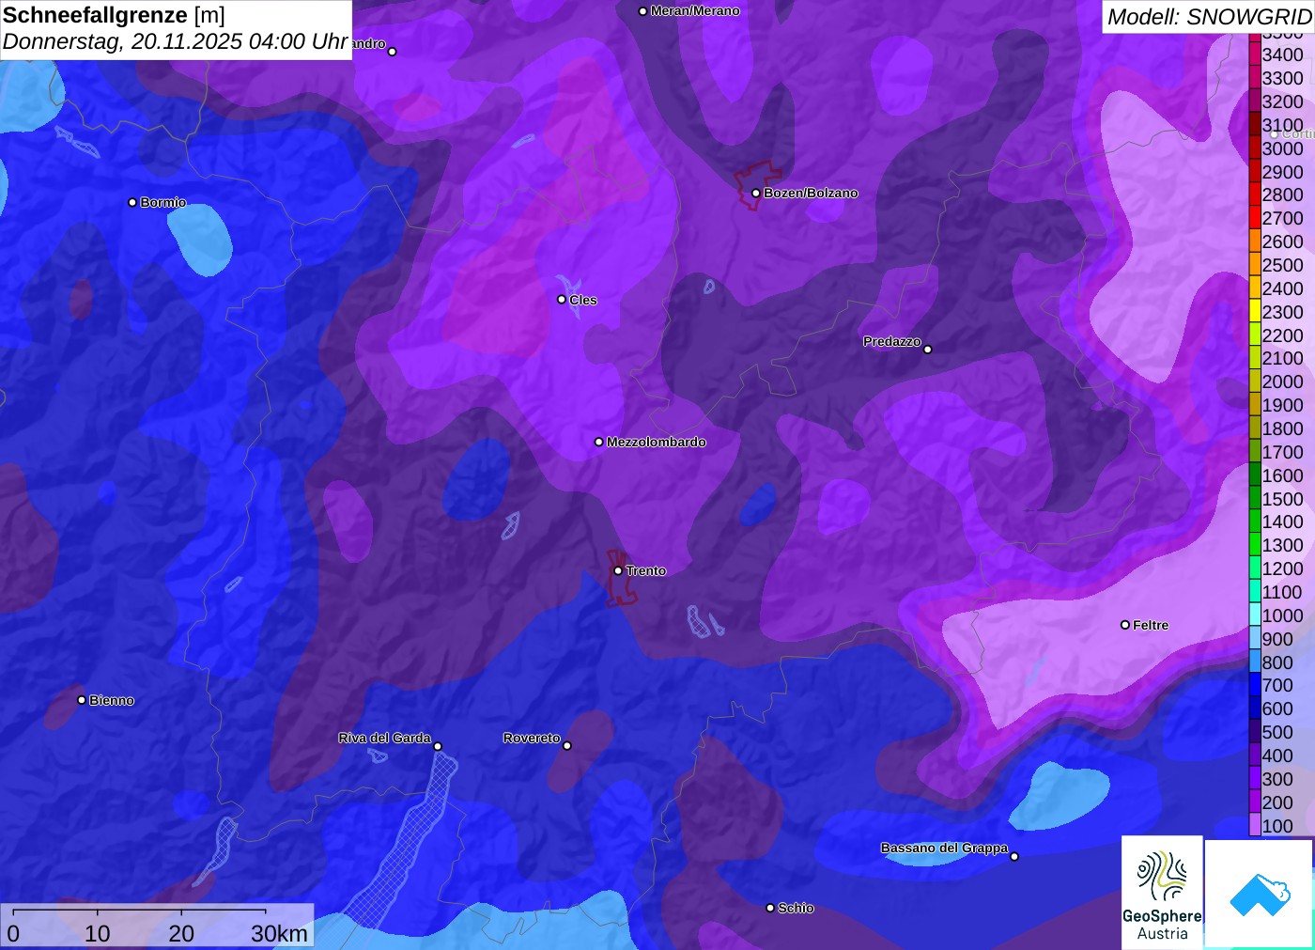Click the 10 mark on the scale bar
1315x950 pixels.
pos(98,933)
